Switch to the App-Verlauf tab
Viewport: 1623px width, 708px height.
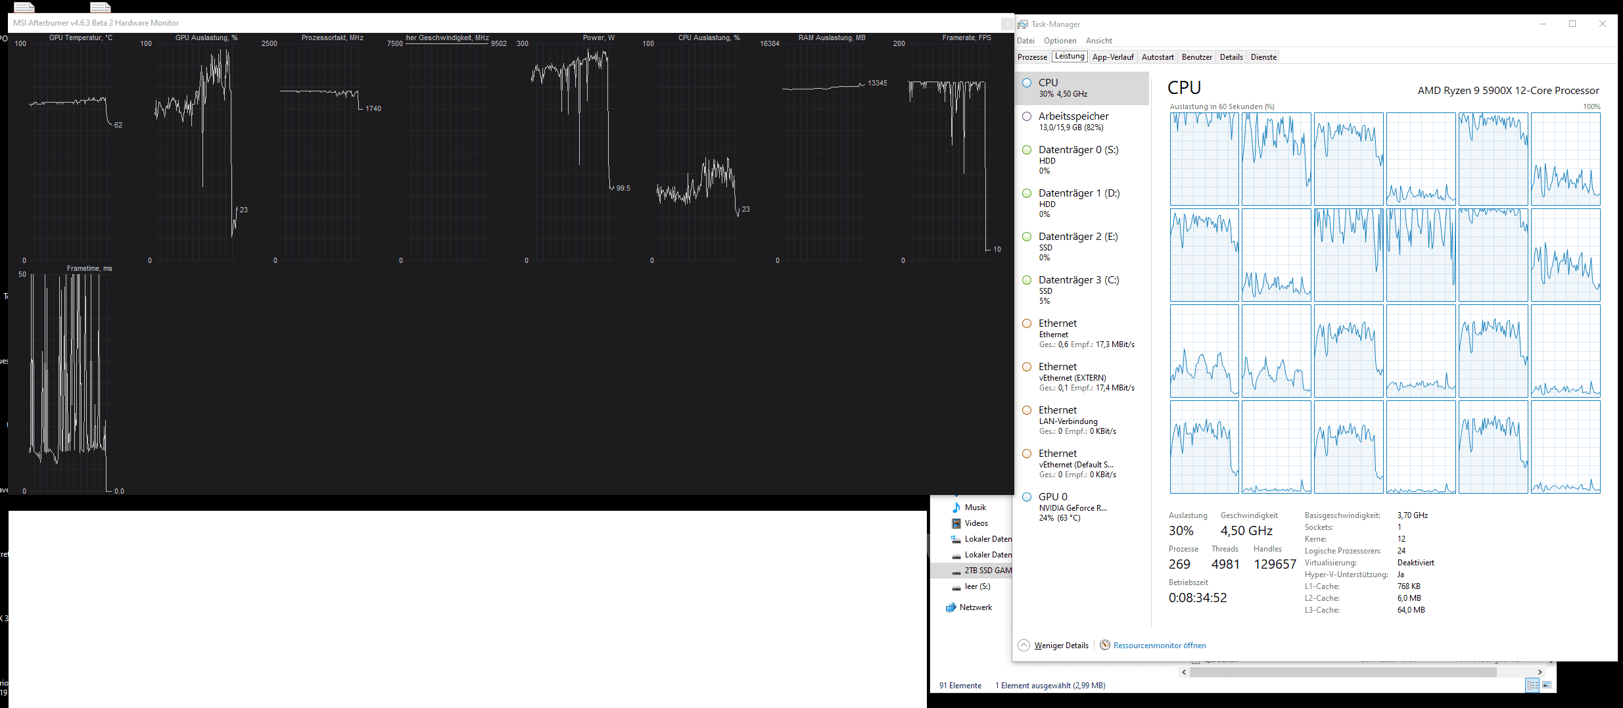pos(1113,57)
